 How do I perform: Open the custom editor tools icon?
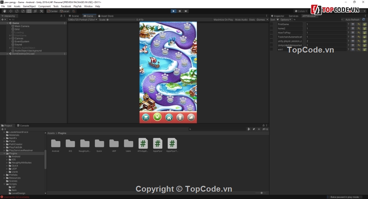tap(41, 11)
